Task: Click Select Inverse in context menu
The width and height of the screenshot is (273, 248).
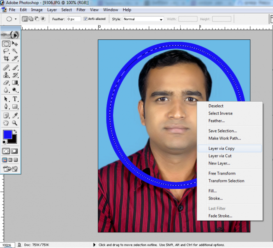Action: 220,113
